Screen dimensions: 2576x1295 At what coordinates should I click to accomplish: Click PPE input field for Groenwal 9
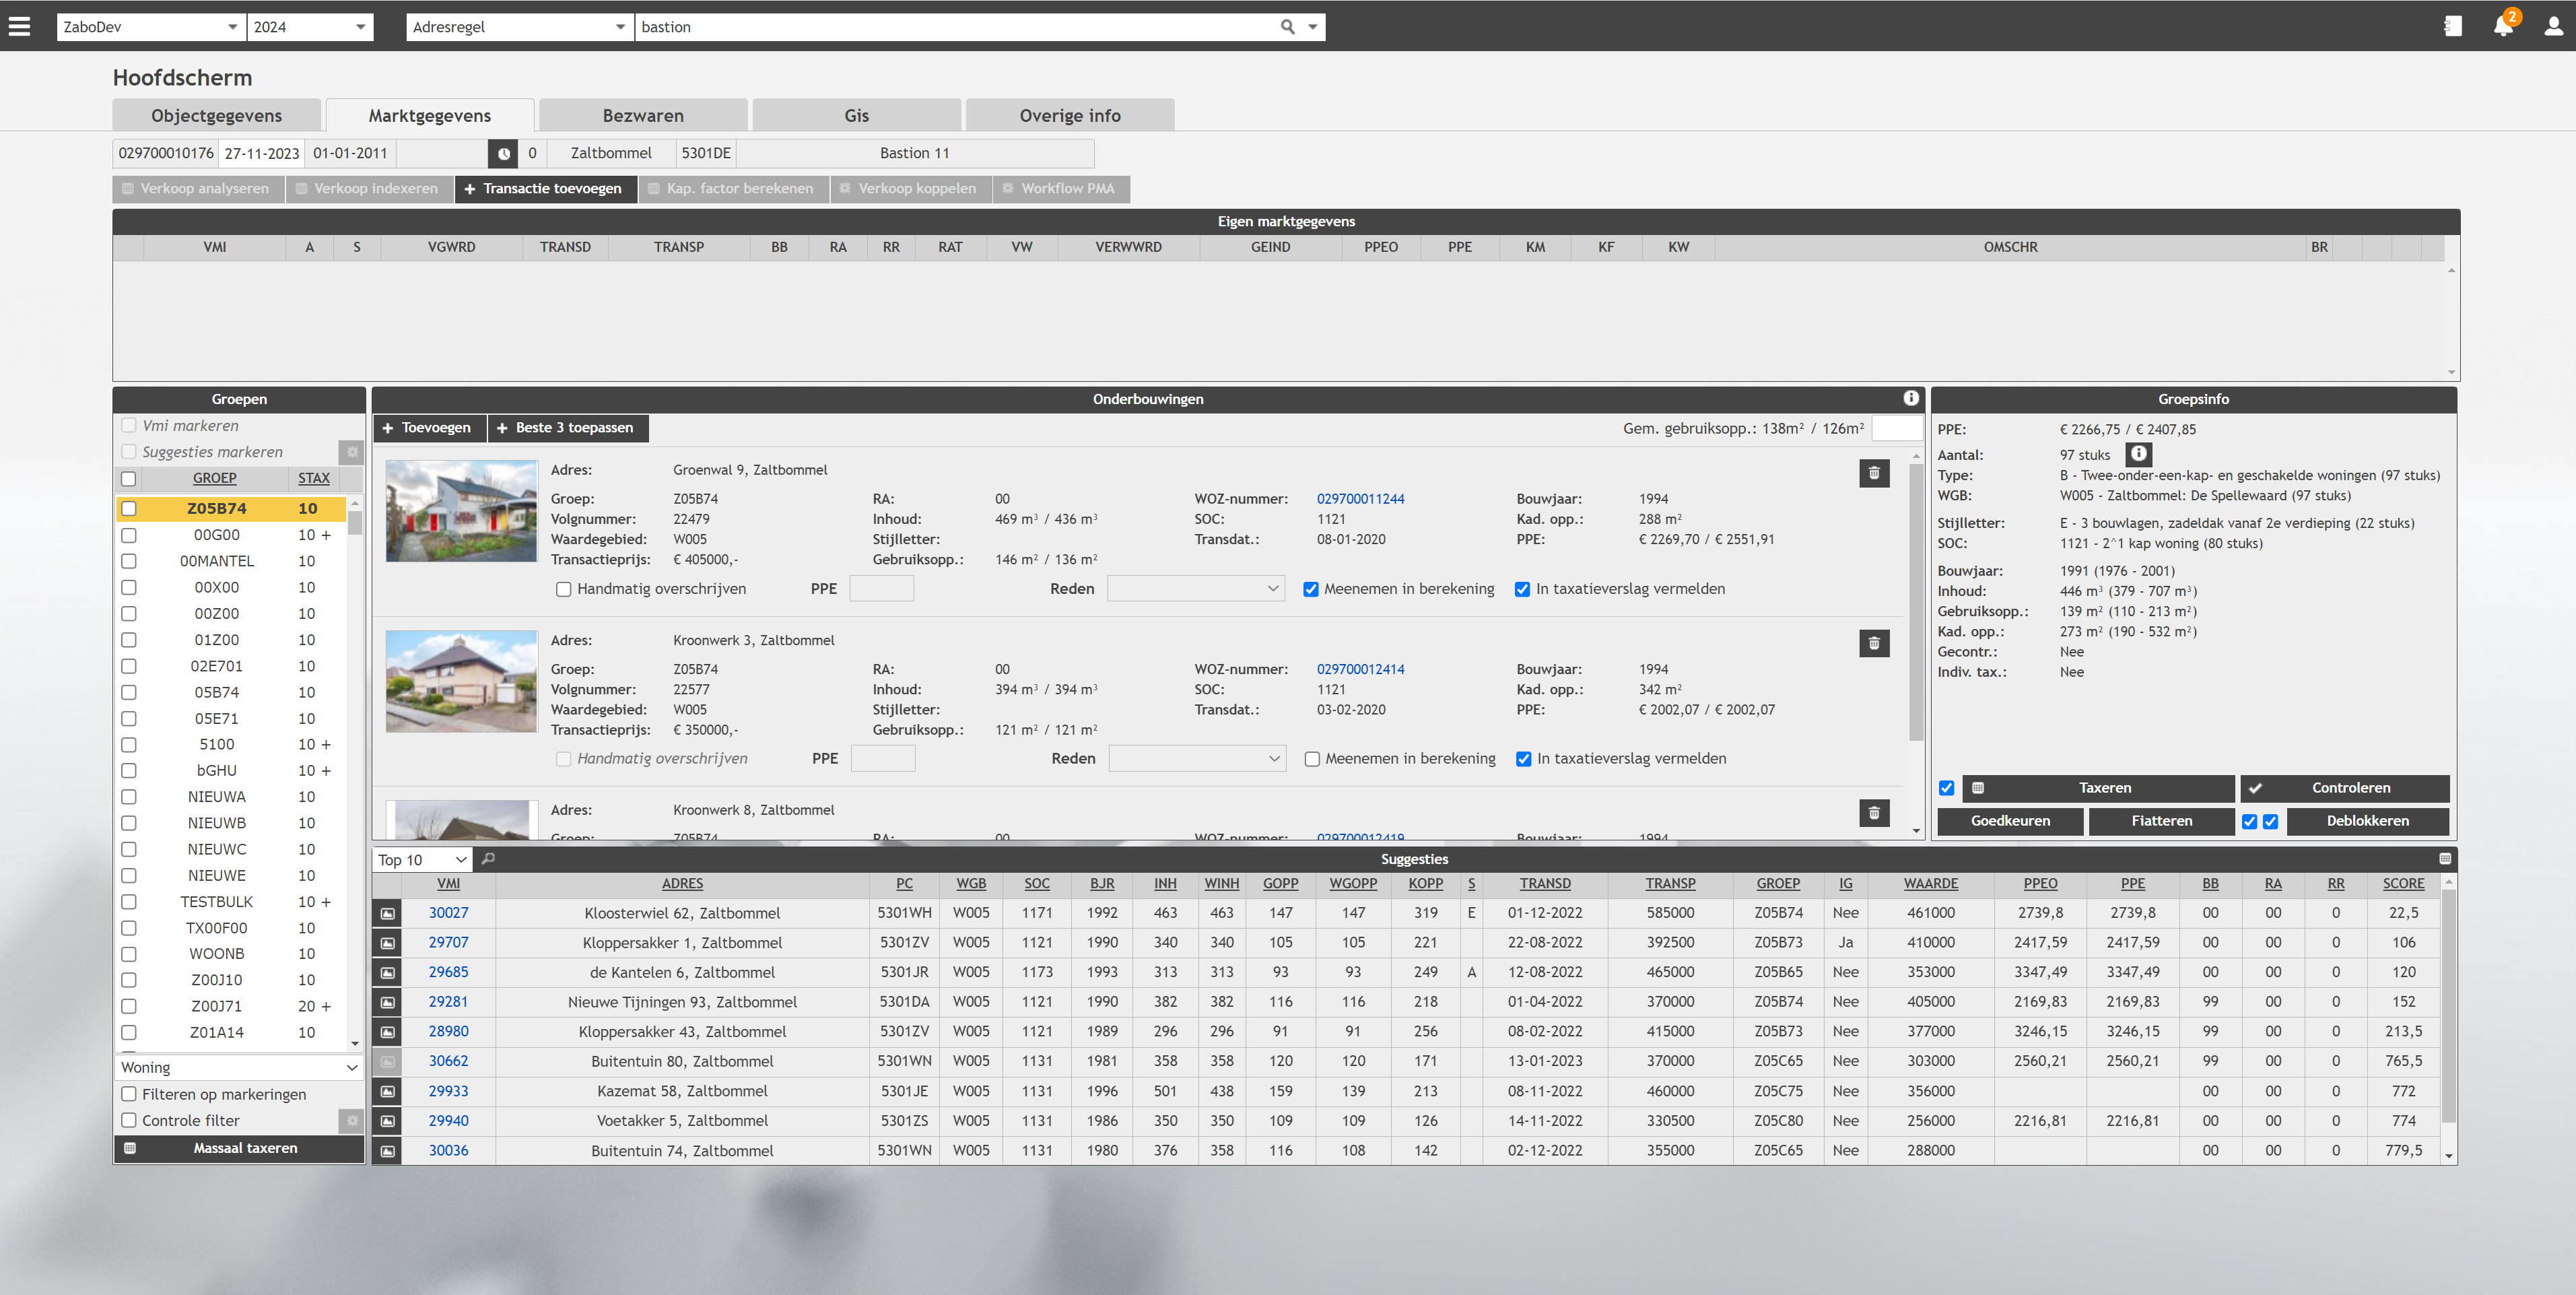click(x=881, y=589)
